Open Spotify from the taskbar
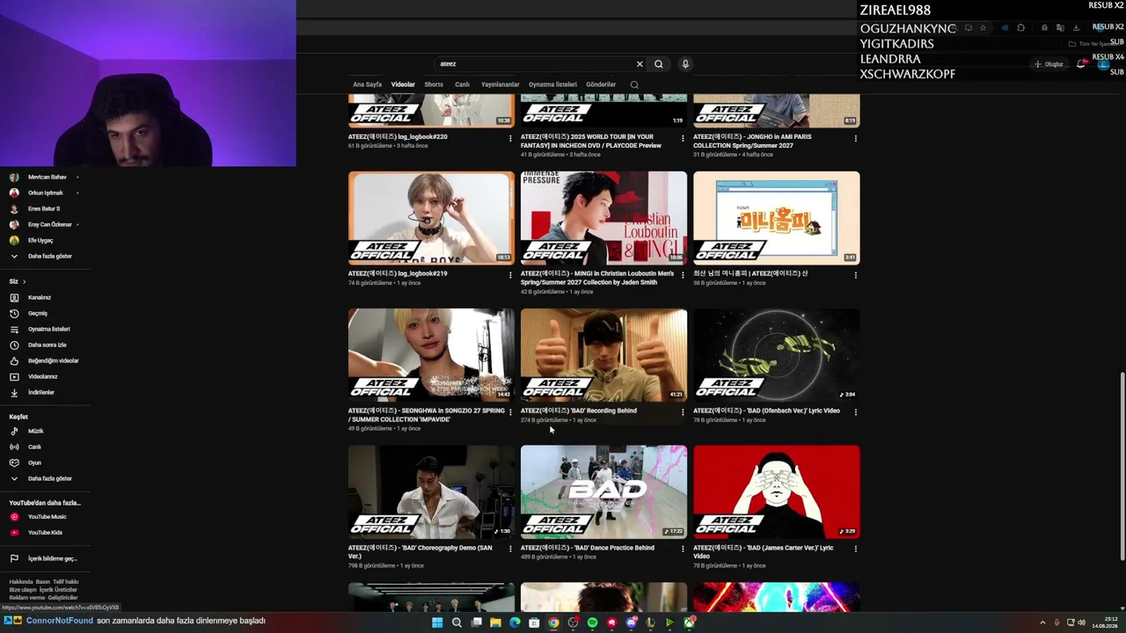This screenshot has width=1126, height=633. 592,622
